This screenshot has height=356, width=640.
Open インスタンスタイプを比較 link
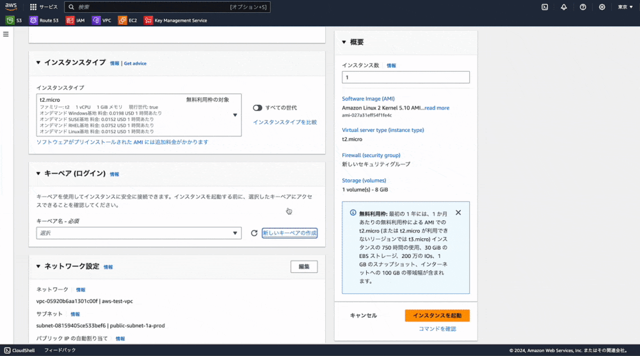pos(285,122)
